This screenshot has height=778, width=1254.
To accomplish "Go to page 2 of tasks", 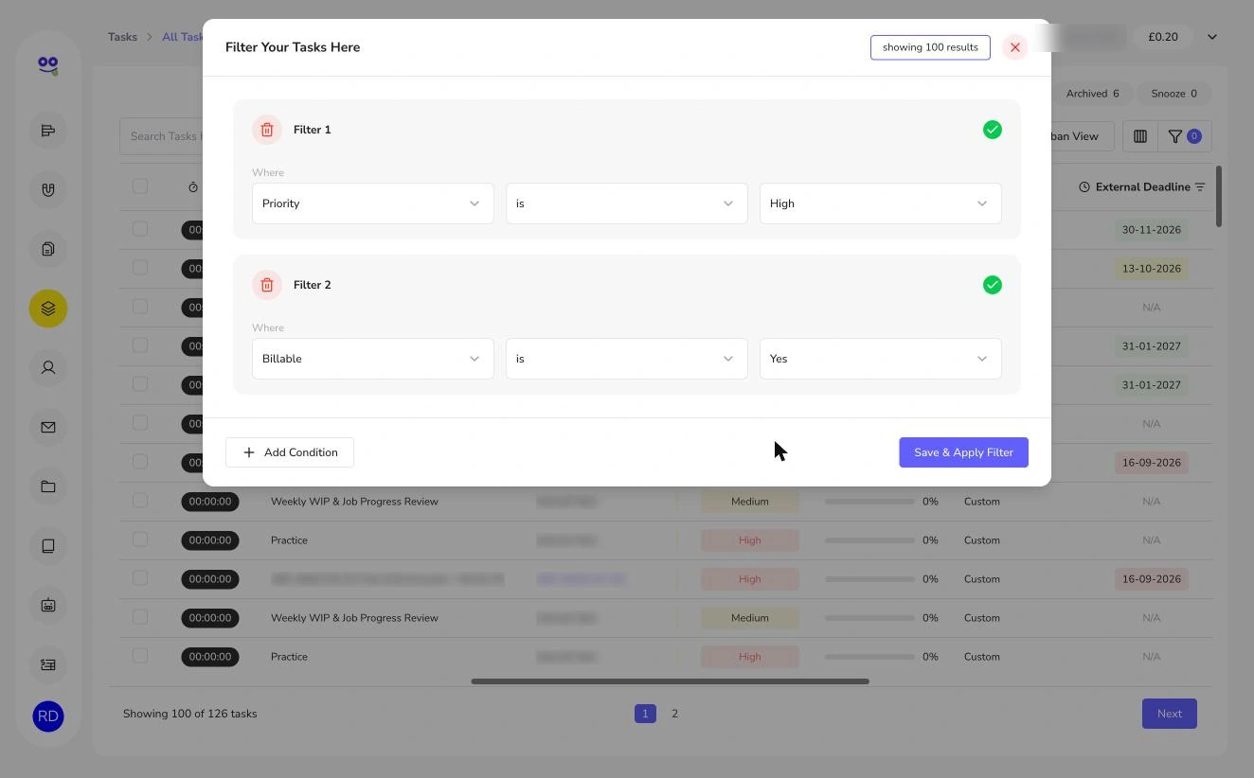I will coord(674,714).
